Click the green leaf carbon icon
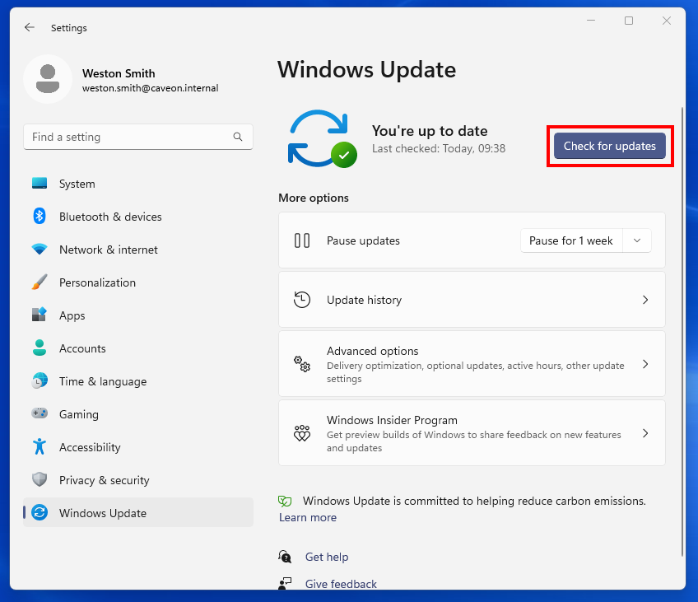This screenshot has height=602, width=698. 285,501
